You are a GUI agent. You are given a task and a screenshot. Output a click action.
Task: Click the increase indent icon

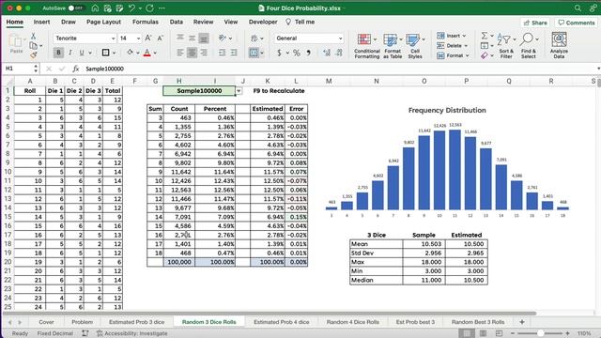pyautogui.click(x=234, y=53)
